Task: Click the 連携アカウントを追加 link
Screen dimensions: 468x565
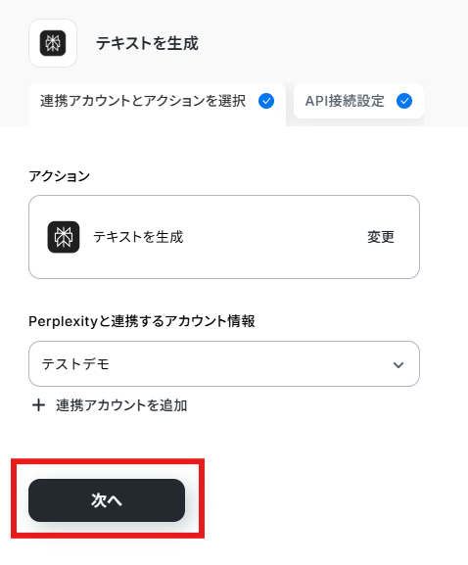Action: [x=121, y=405]
